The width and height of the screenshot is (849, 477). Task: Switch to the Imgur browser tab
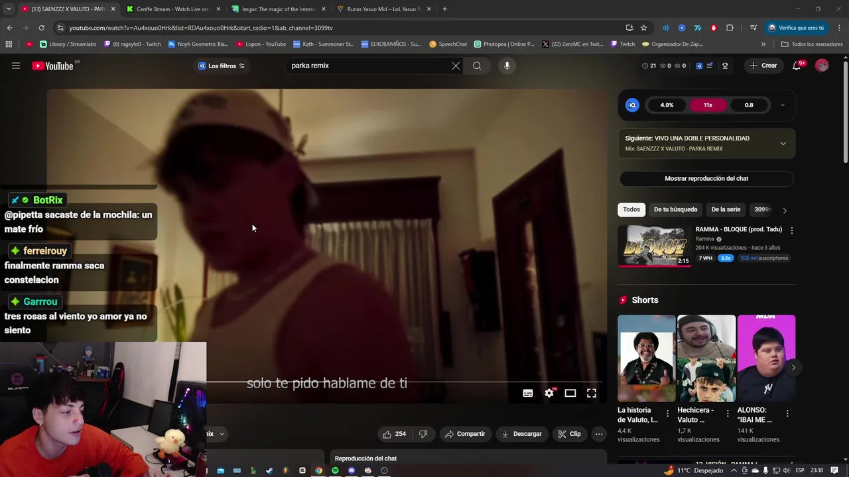(279, 9)
